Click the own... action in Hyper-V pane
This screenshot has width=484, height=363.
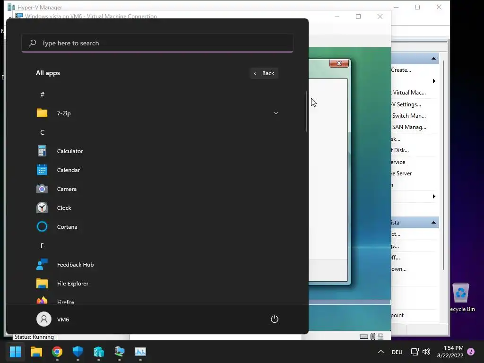pos(399,269)
